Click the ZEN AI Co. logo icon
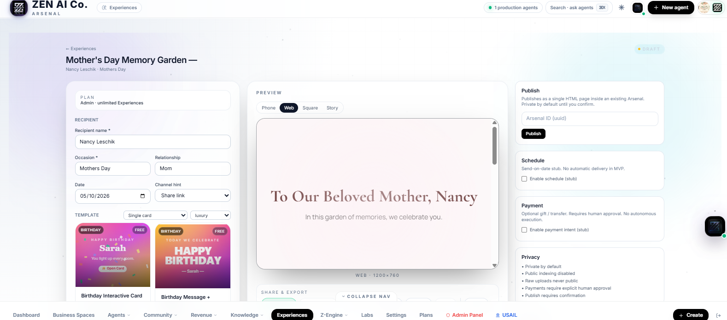 (x=19, y=7)
